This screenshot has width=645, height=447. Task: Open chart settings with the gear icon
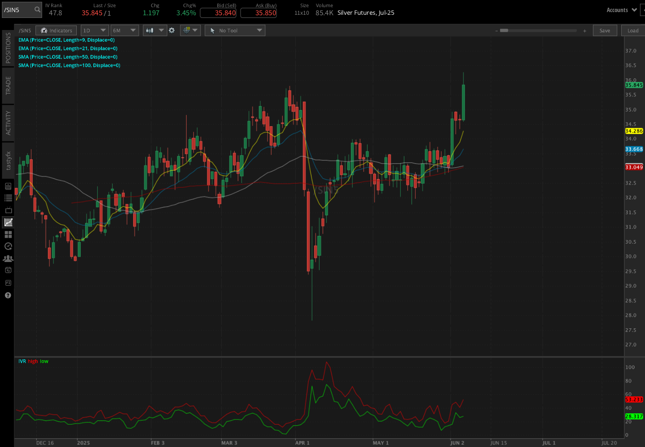pyautogui.click(x=172, y=30)
